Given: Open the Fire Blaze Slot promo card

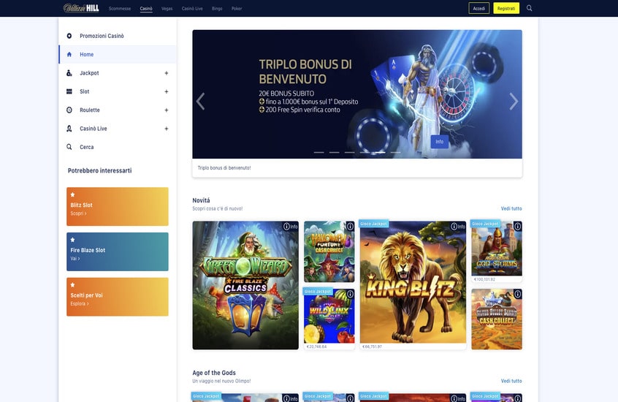Looking at the screenshot, I should click(x=118, y=251).
